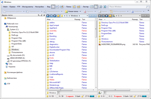This screenshot has height=99, width=151.
Task: Open the Корзина icon in folder tree
Action: (7, 67)
